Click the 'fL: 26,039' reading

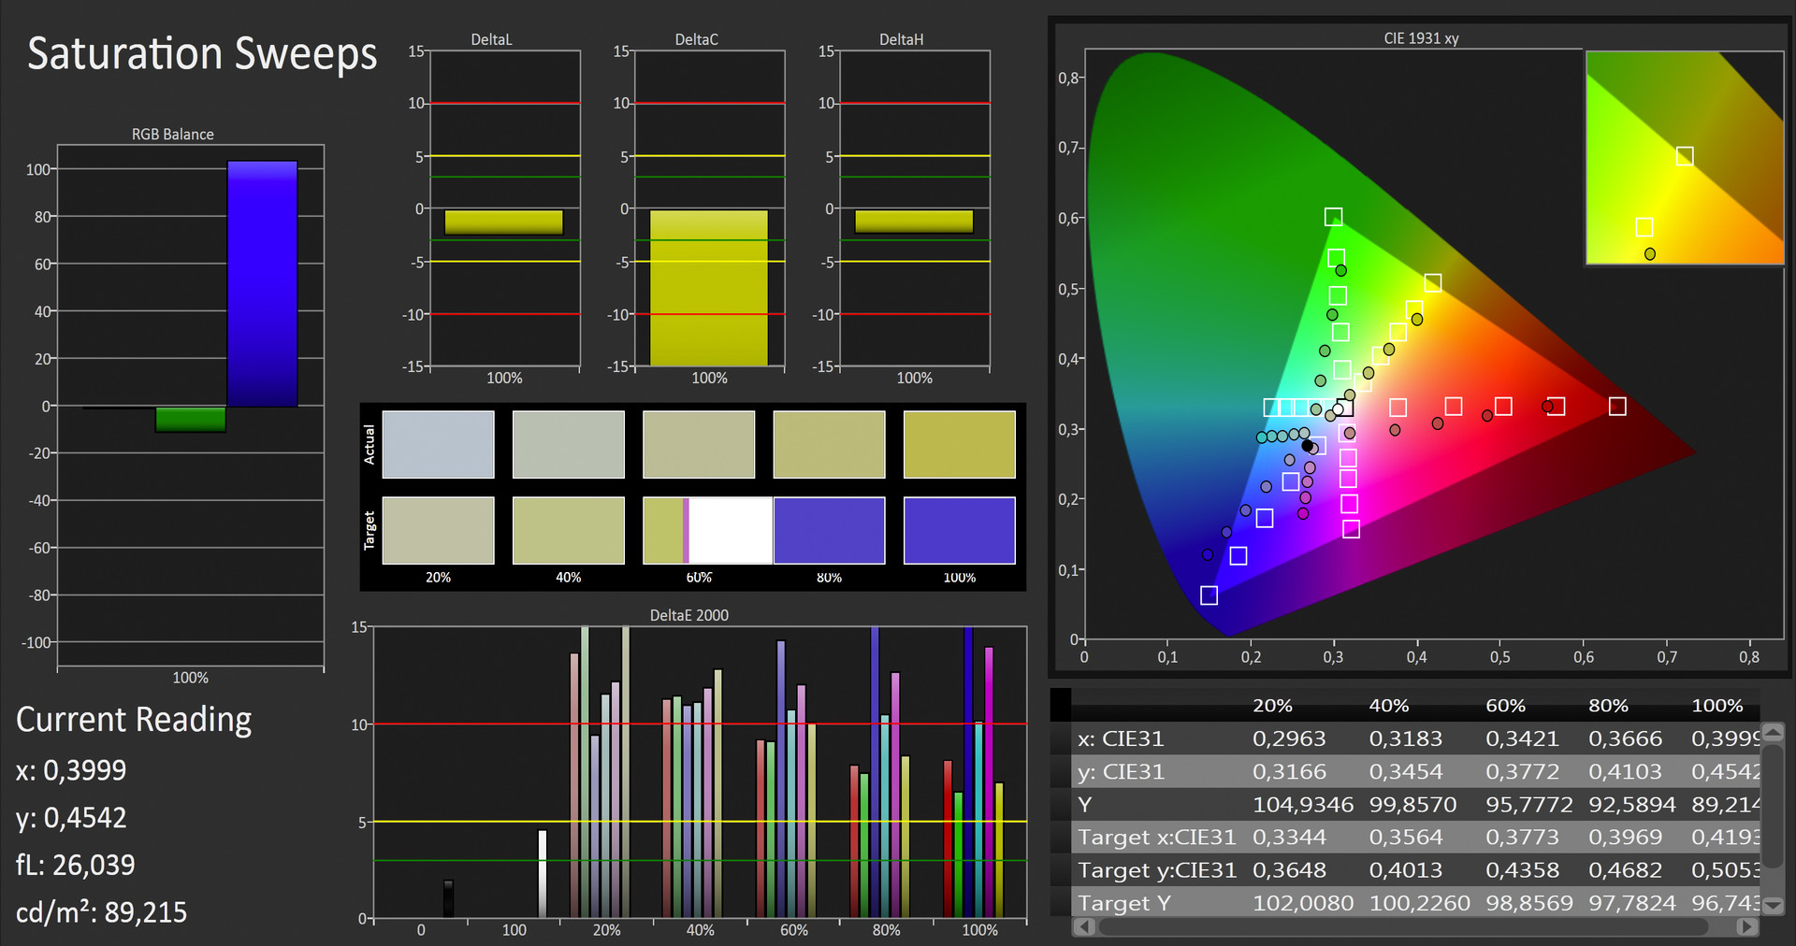tap(76, 865)
